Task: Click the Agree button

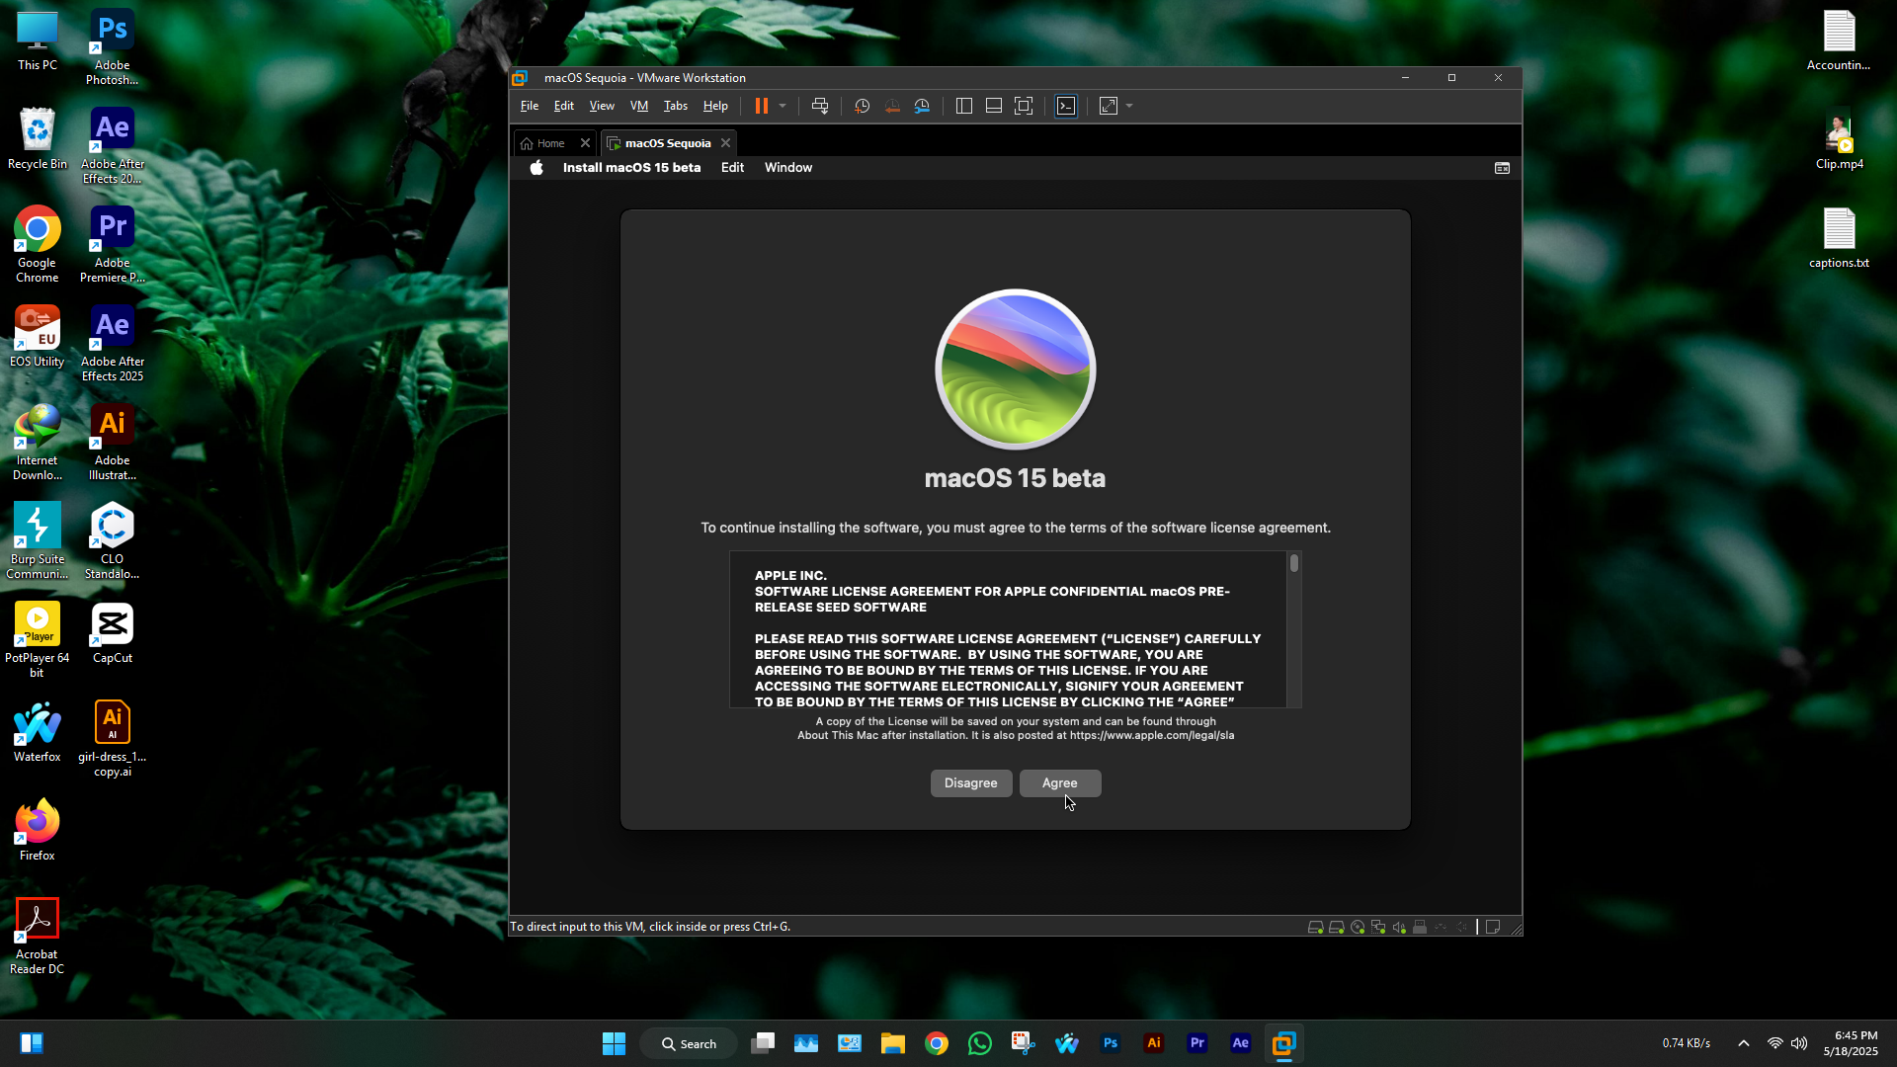Action: pyautogui.click(x=1059, y=782)
